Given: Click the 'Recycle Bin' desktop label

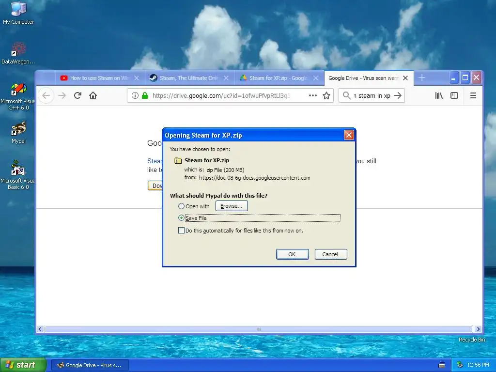Looking at the screenshot, I should pos(472,340).
